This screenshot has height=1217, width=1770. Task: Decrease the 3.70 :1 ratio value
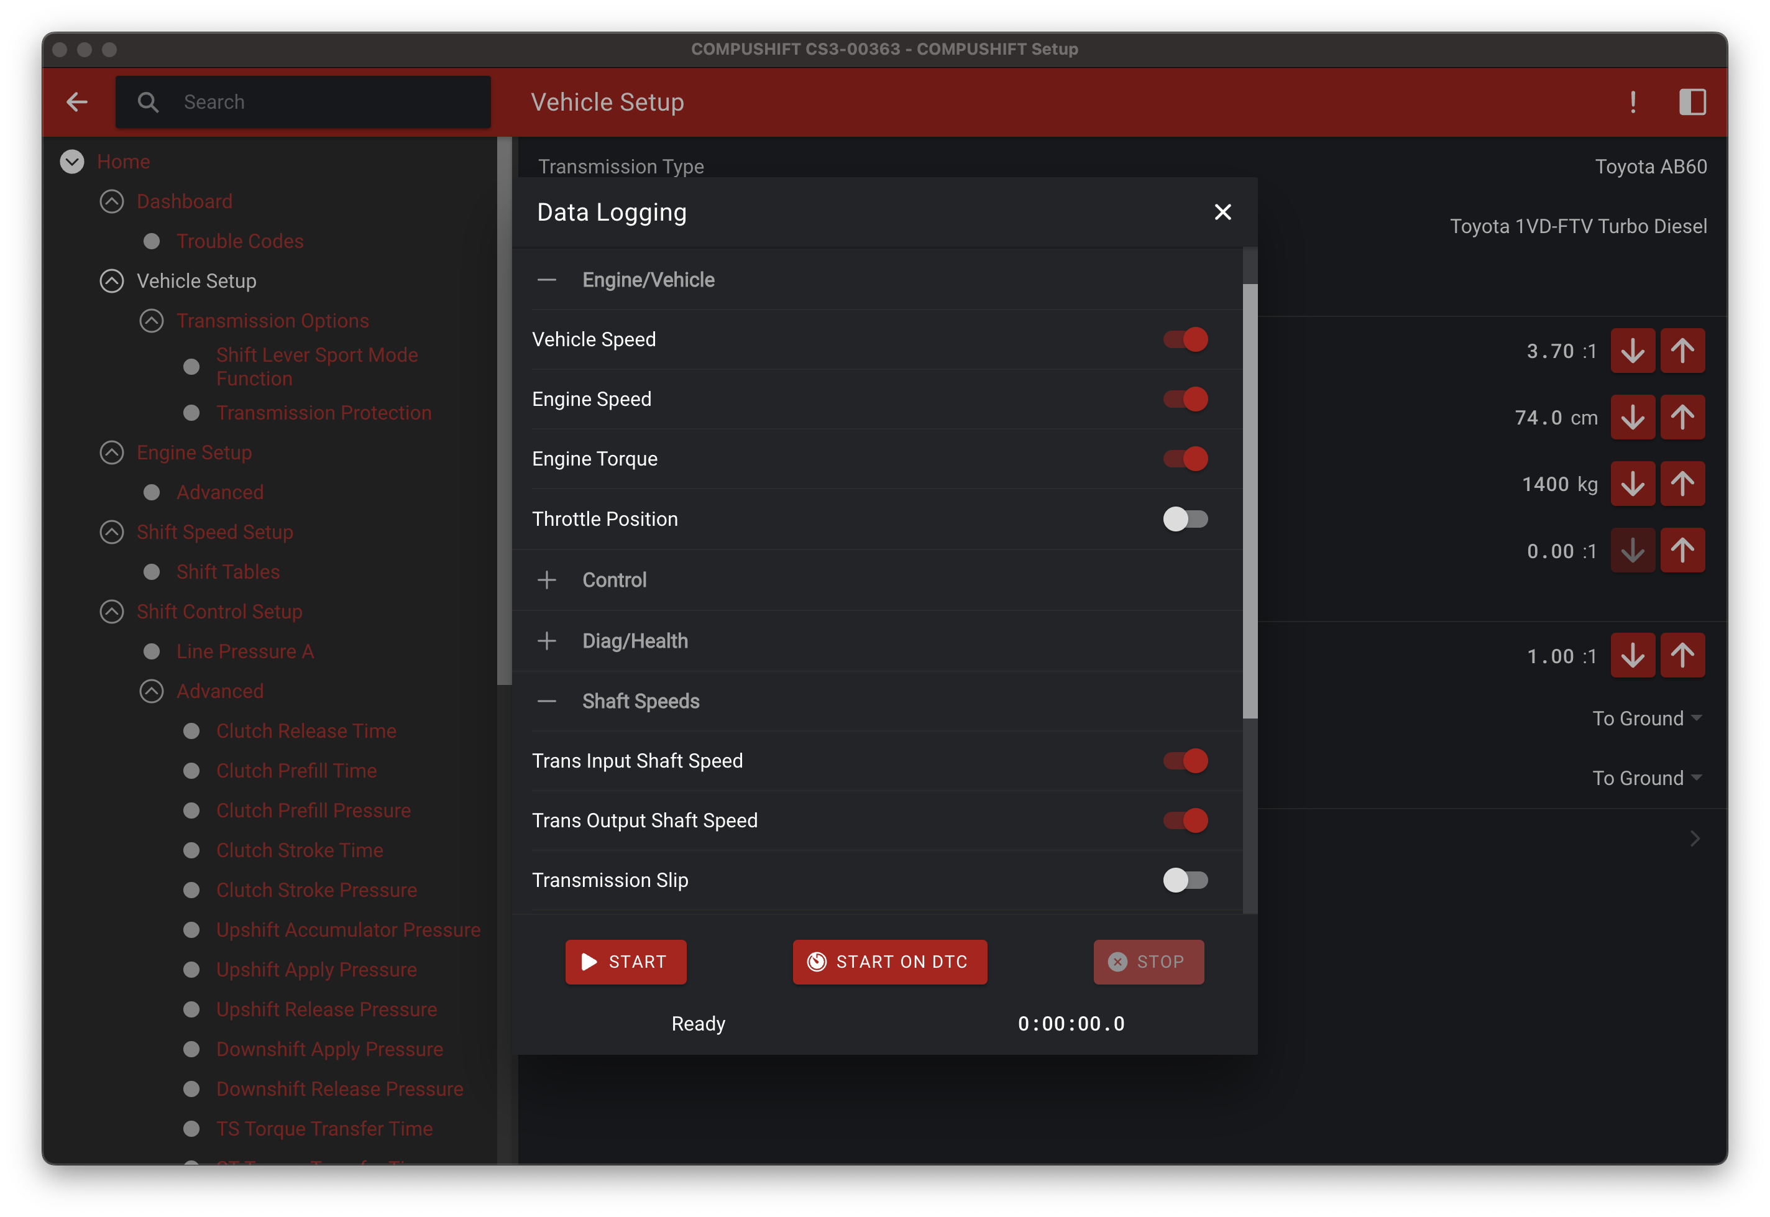(1632, 351)
